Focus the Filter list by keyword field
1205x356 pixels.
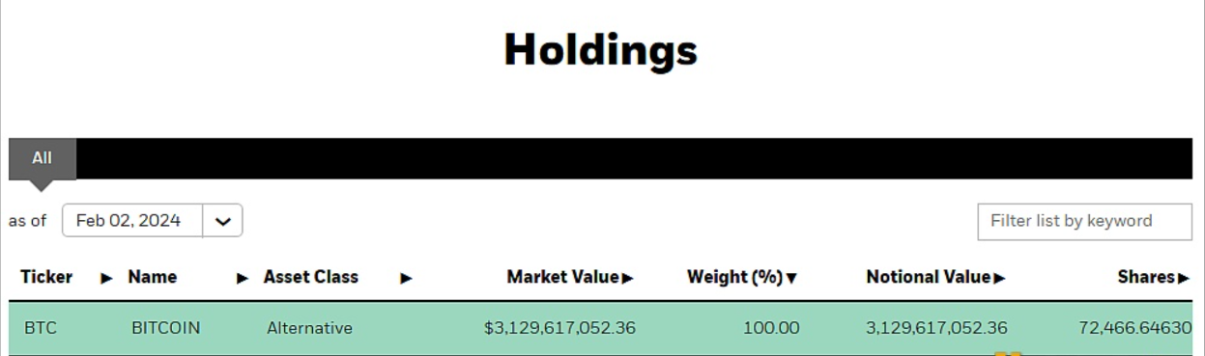pyautogui.click(x=1084, y=221)
